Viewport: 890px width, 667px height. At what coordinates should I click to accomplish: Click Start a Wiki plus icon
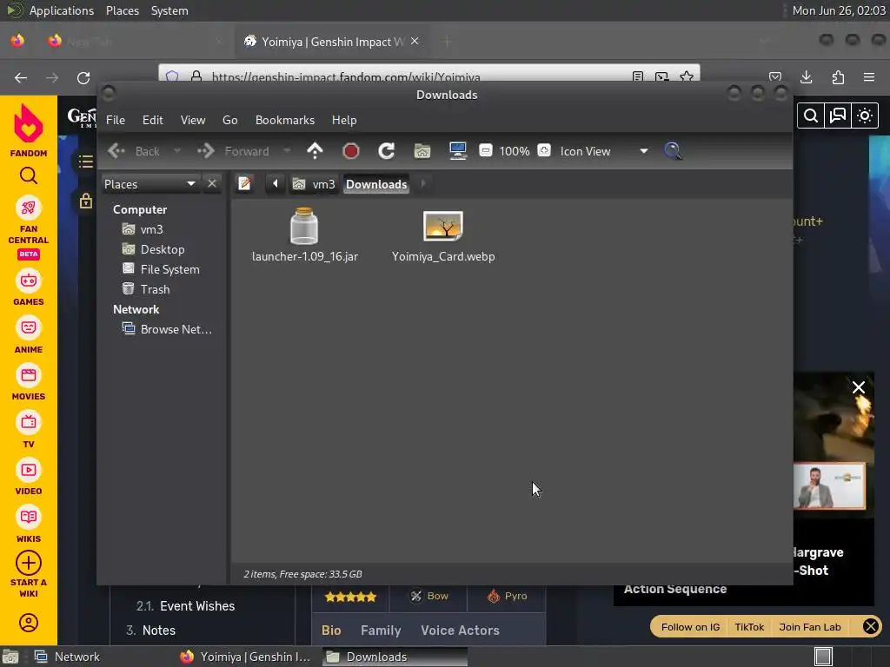[x=29, y=563]
